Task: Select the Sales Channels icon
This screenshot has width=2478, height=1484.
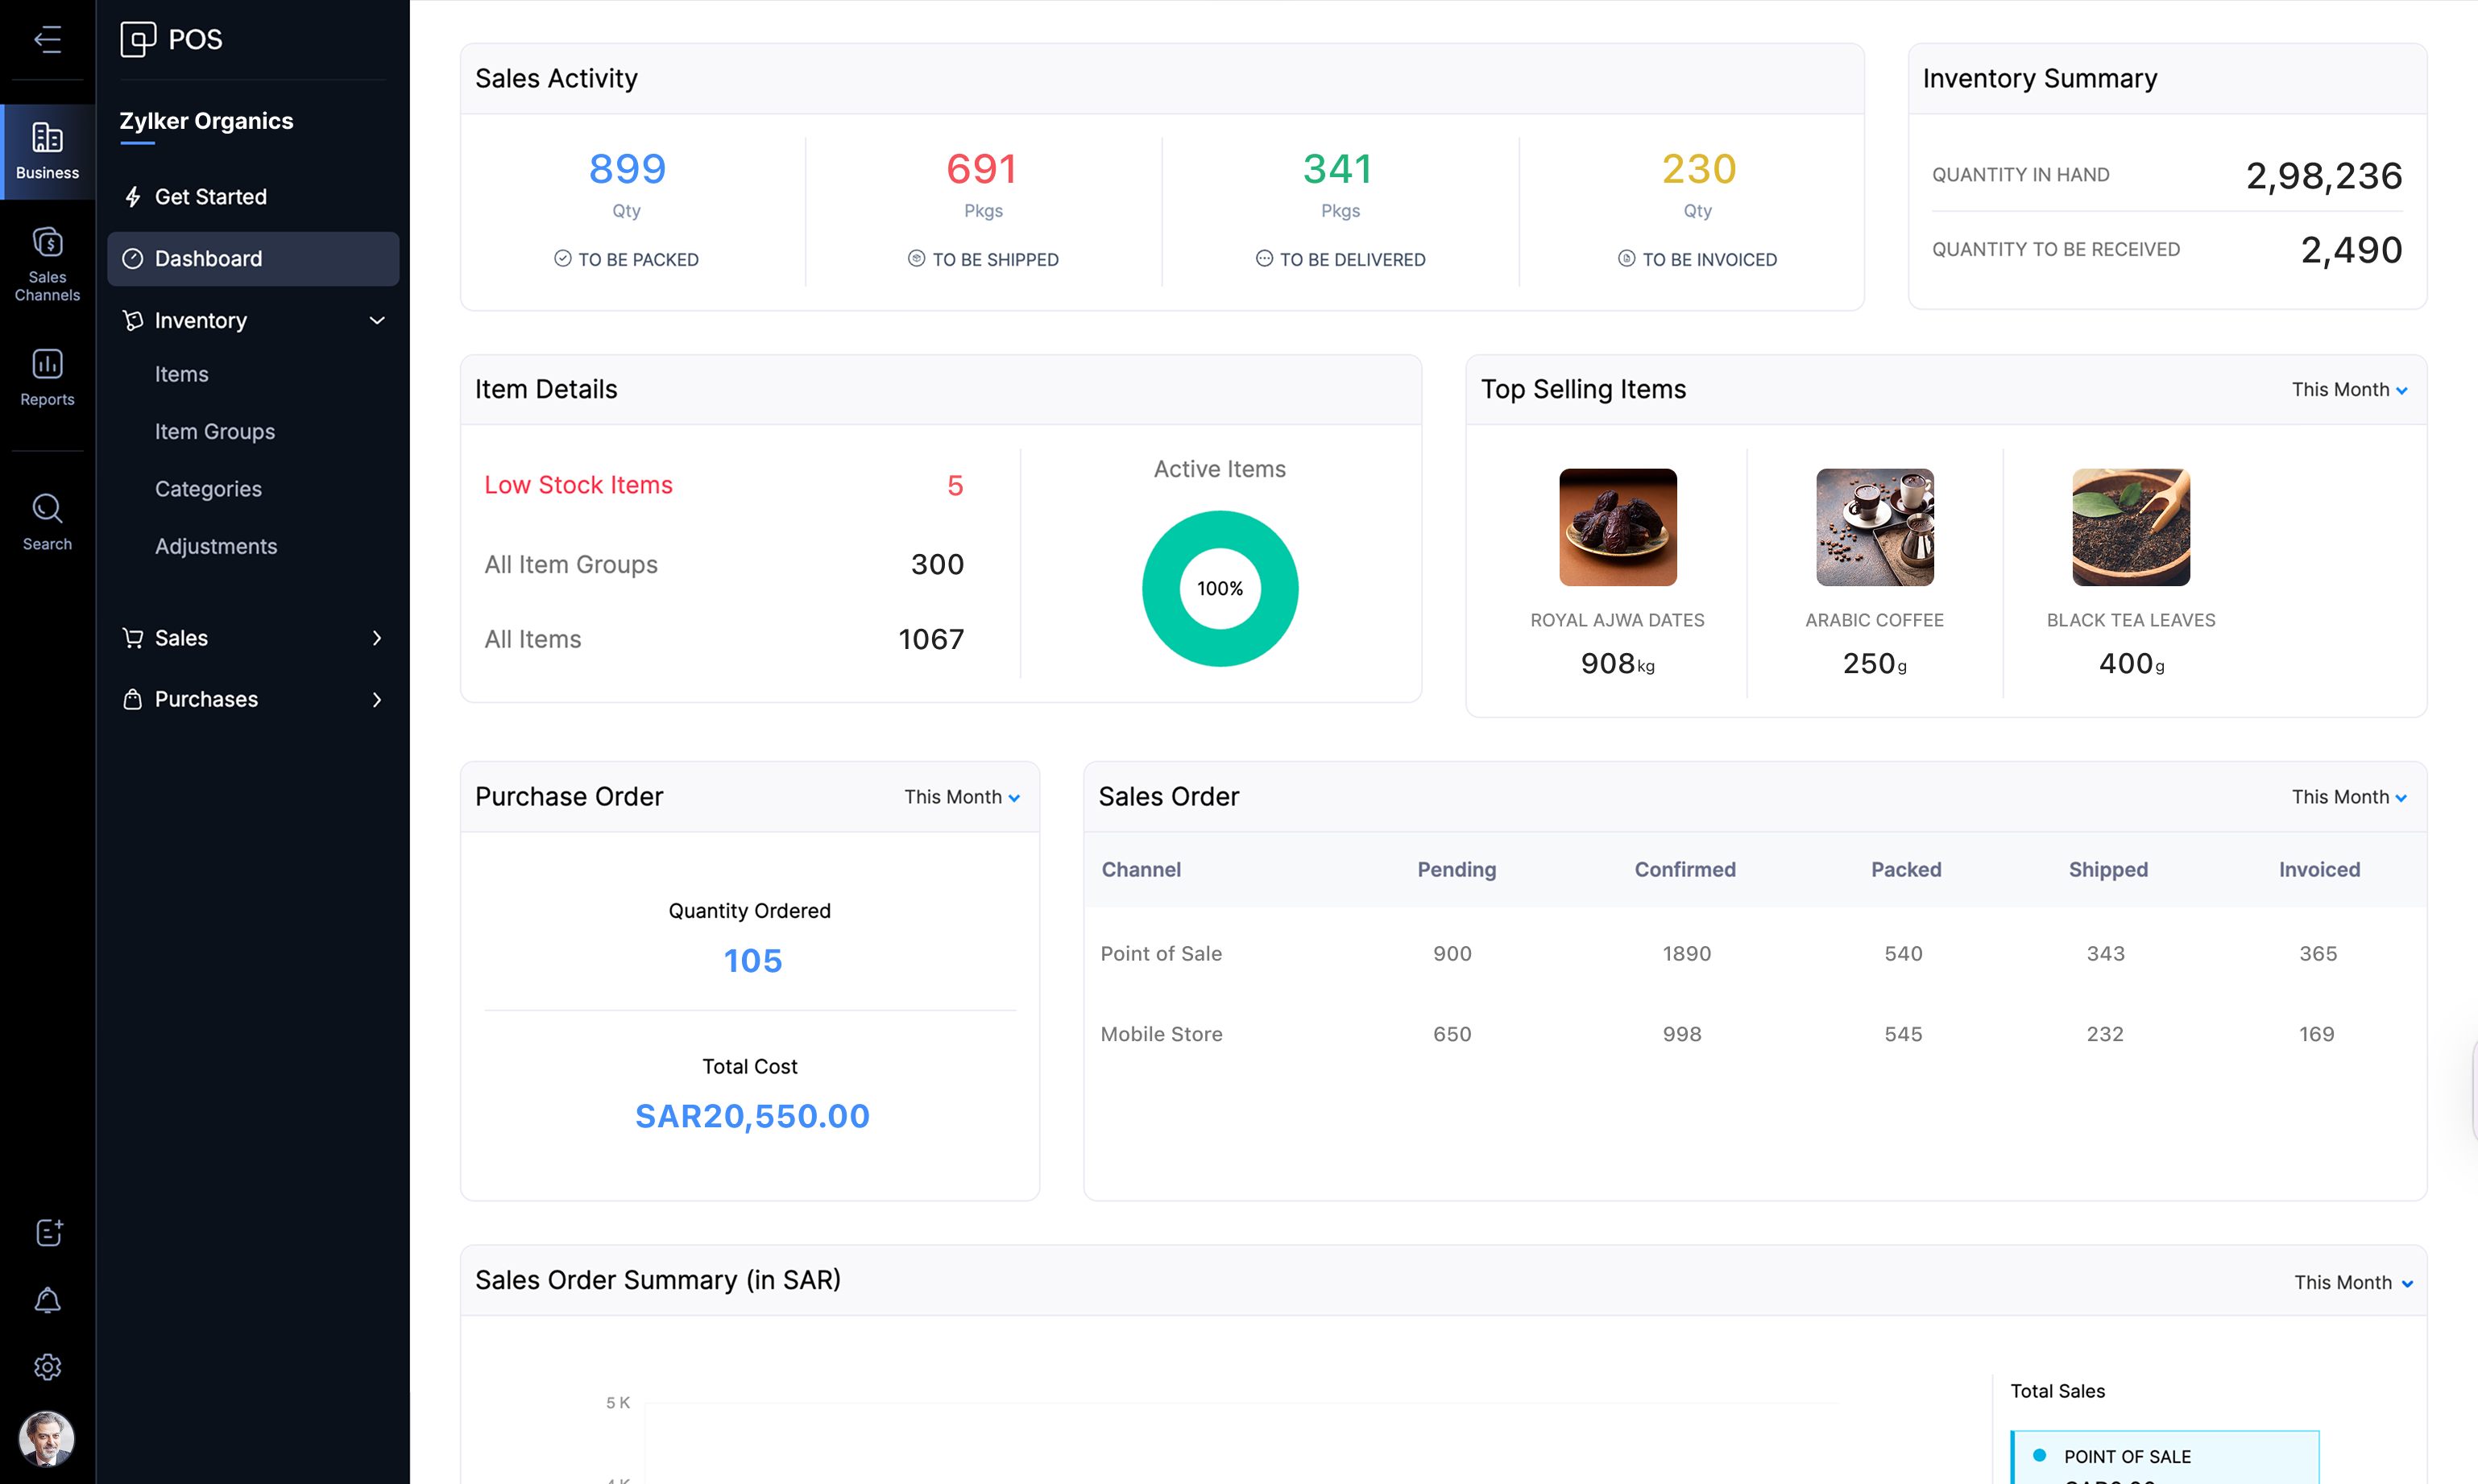Action: [x=47, y=263]
